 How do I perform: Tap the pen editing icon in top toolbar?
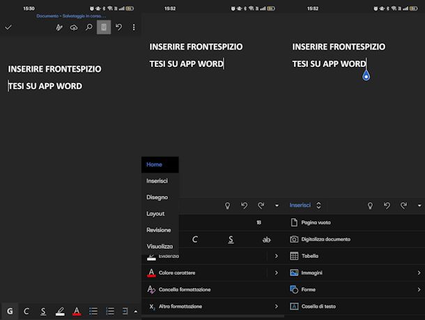click(x=59, y=27)
